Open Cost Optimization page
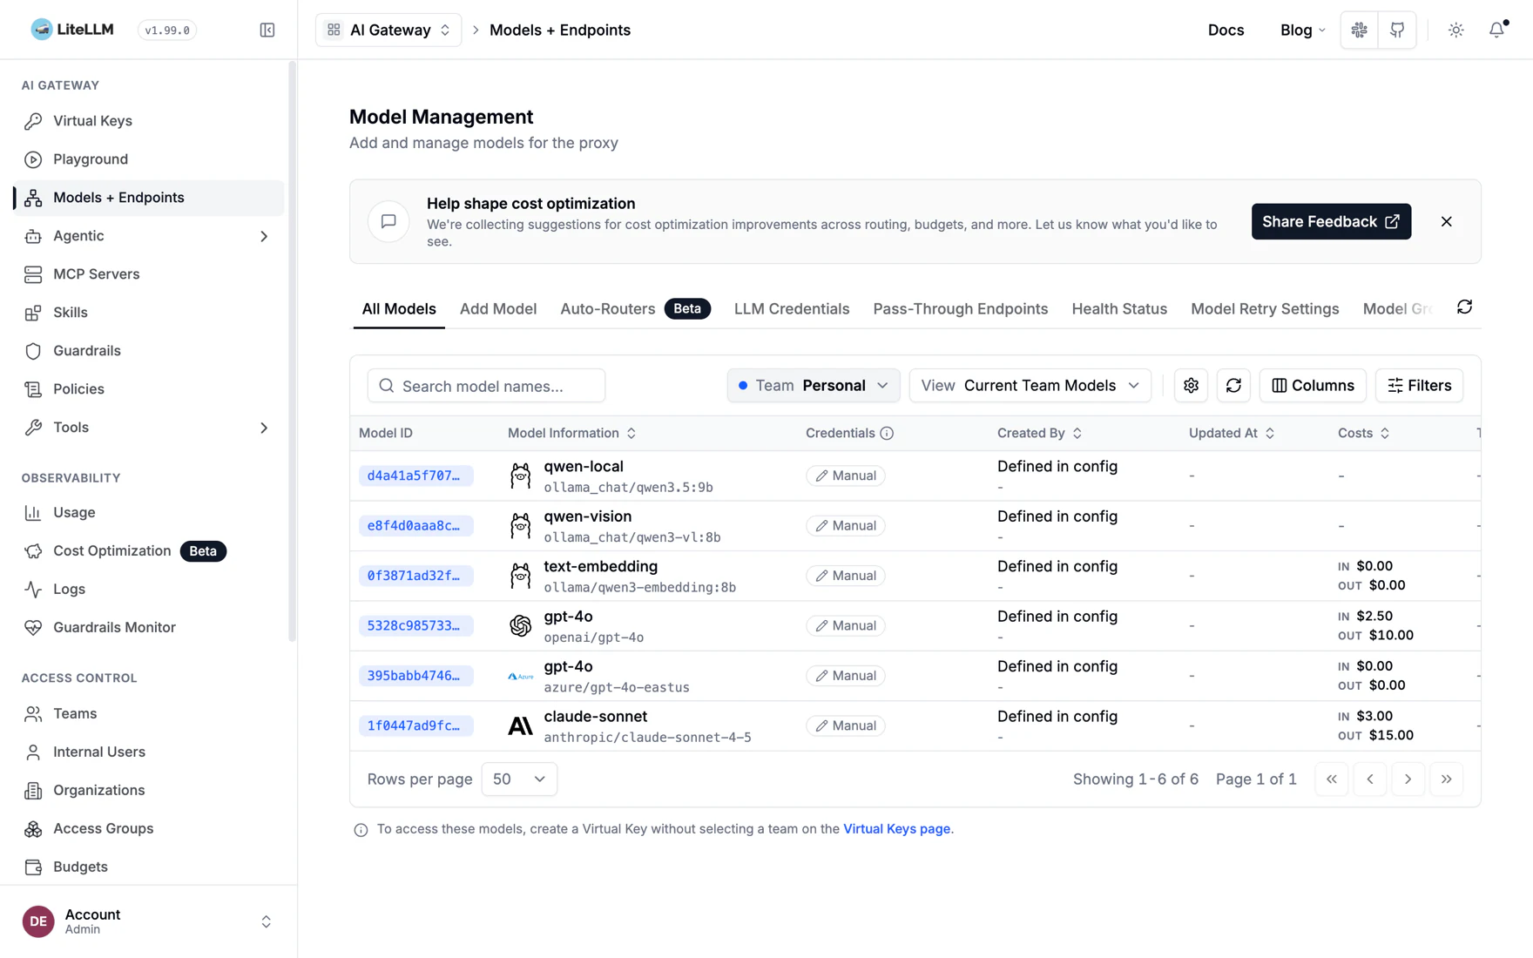Screen dimensions: 1533x958 pyautogui.click(x=149, y=551)
